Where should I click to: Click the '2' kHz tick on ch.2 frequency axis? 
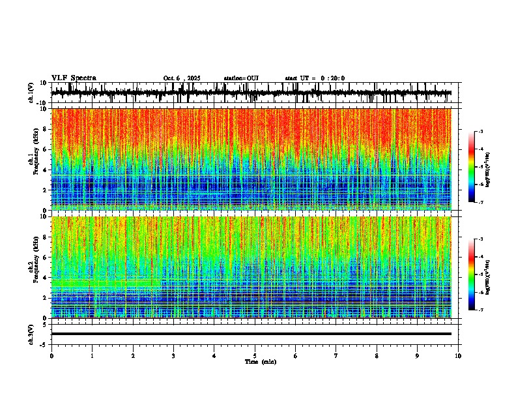[46, 298]
